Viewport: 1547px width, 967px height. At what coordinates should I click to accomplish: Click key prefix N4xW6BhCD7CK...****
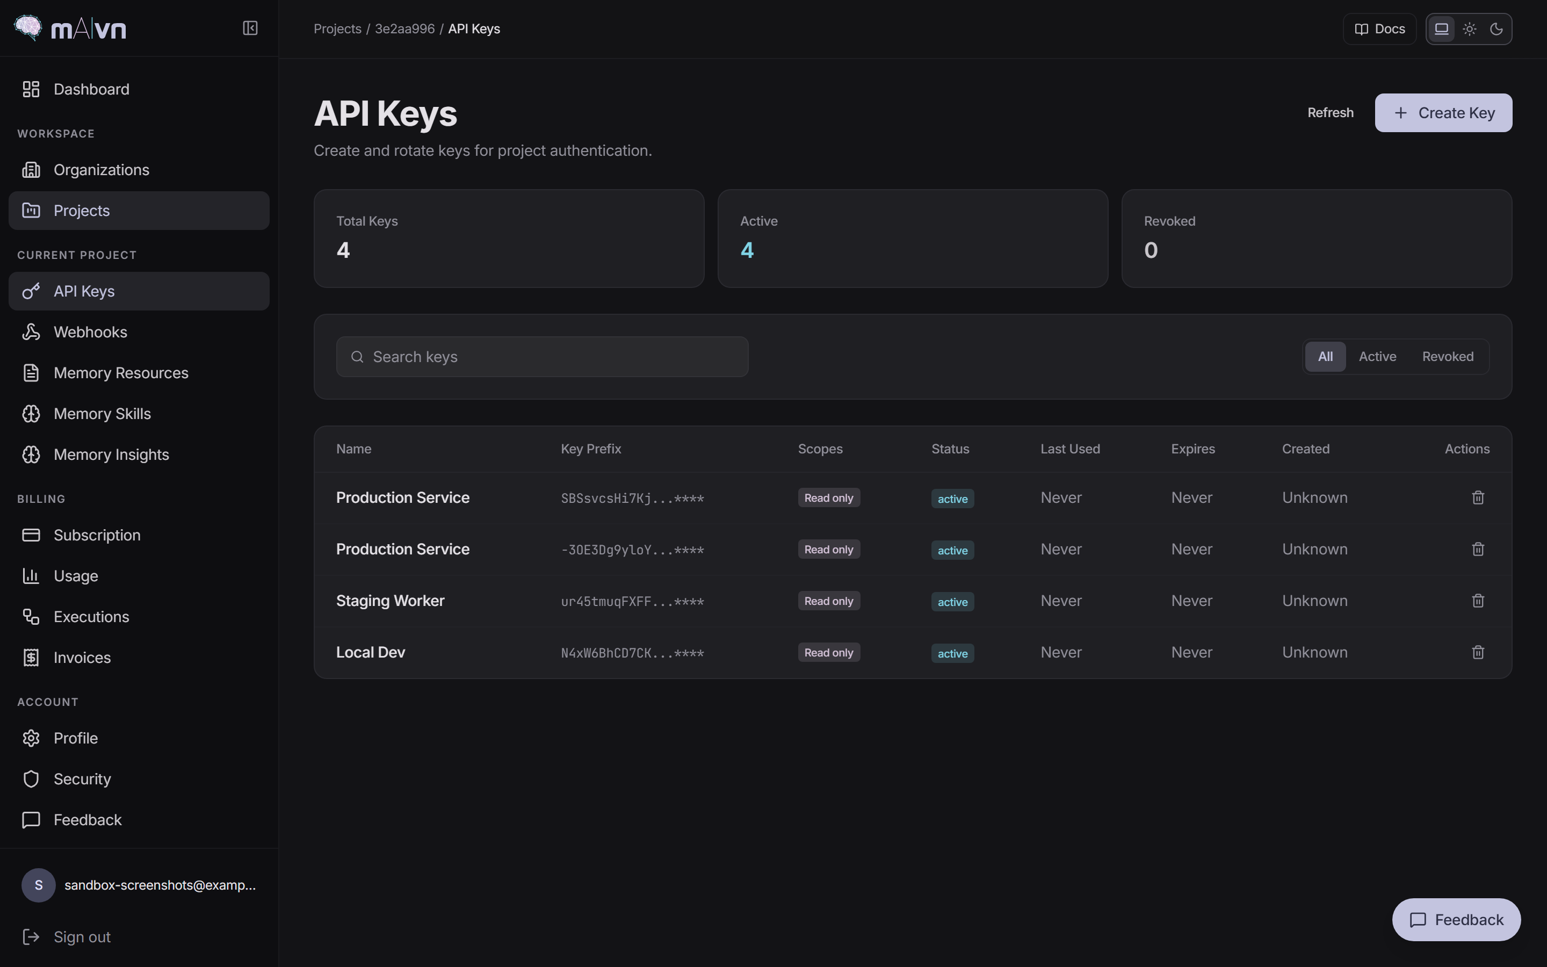point(632,653)
